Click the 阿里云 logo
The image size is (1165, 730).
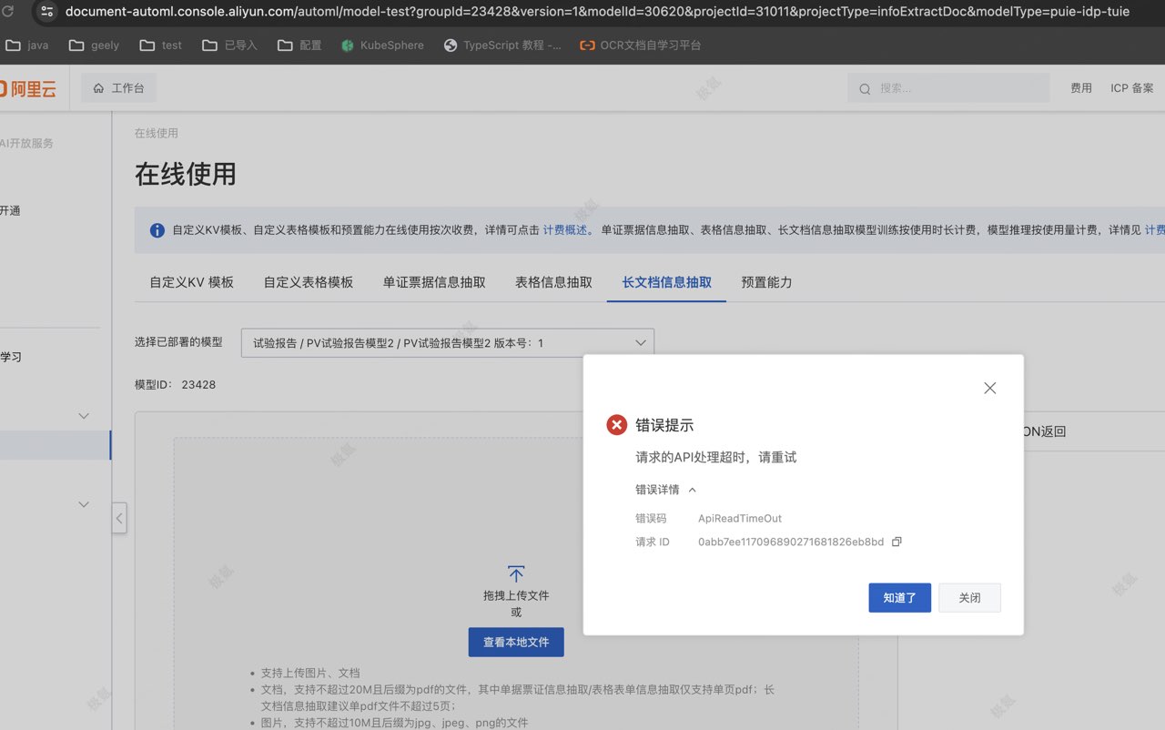click(28, 88)
